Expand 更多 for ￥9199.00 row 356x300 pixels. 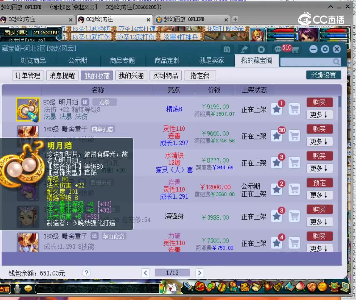click(319, 115)
